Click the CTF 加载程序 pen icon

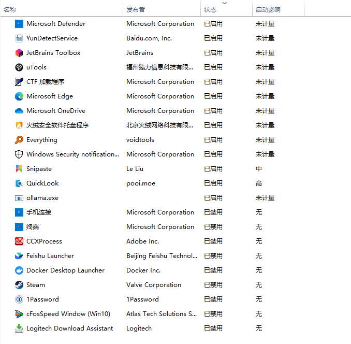click(19, 82)
